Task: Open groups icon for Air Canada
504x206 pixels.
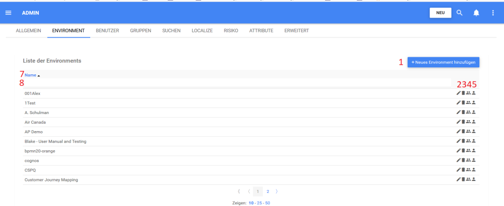Action: click(468, 122)
